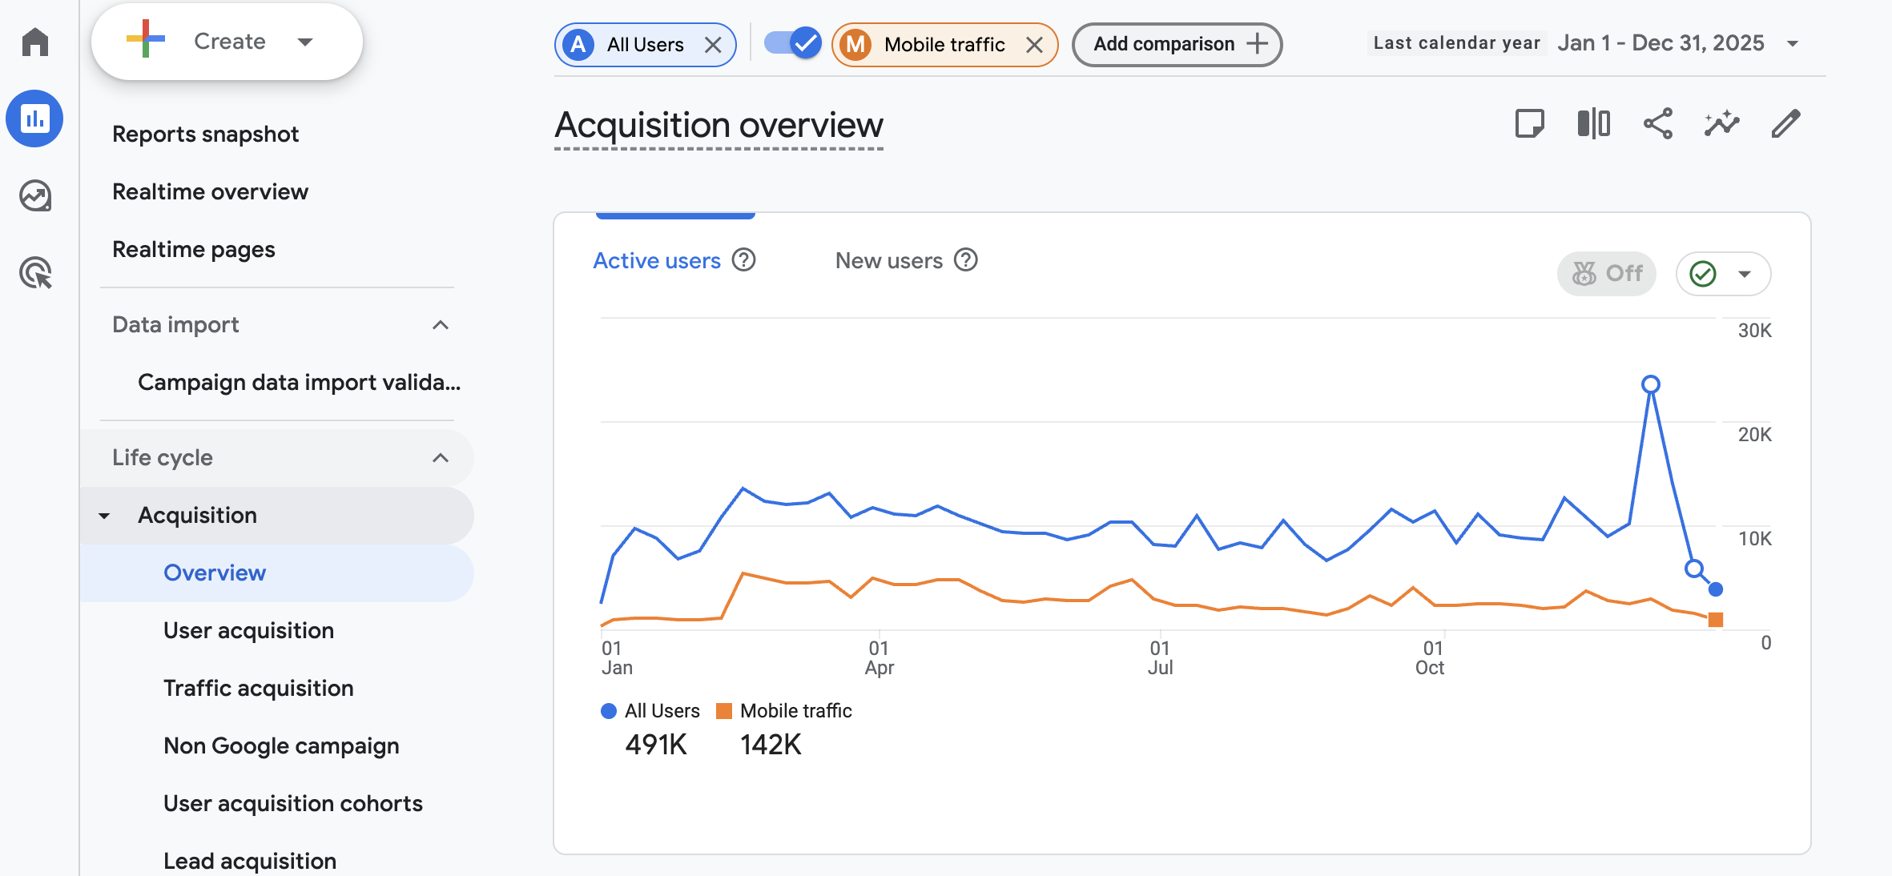This screenshot has height=876, width=1892.
Task: Click the Active users help question icon
Action: [x=744, y=260]
